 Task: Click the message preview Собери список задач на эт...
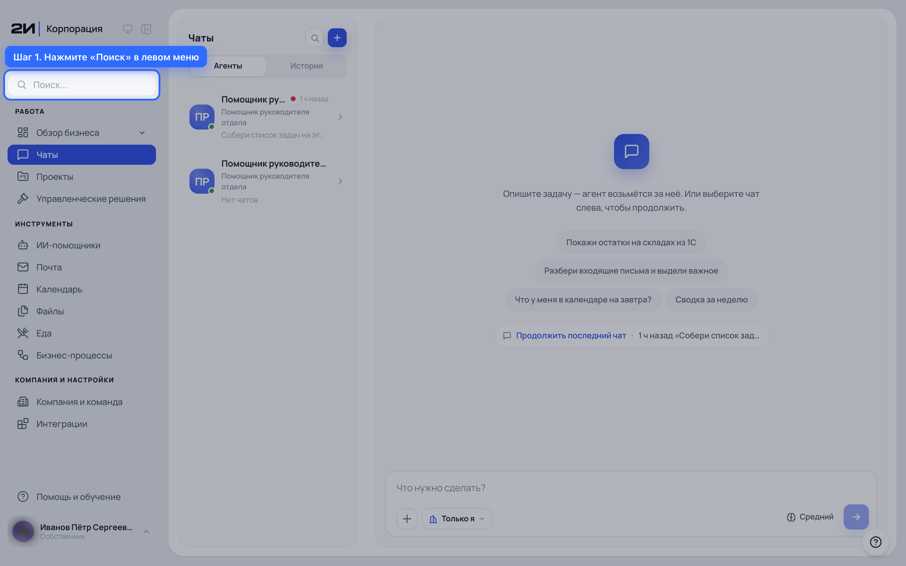click(x=273, y=135)
